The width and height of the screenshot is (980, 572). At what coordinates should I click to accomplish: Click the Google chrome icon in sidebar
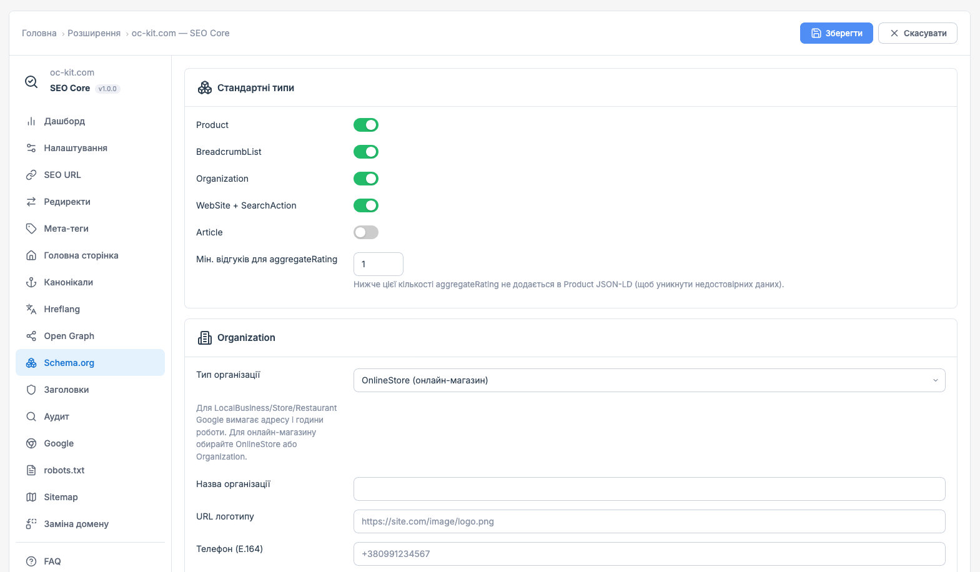(x=31, y=443)
